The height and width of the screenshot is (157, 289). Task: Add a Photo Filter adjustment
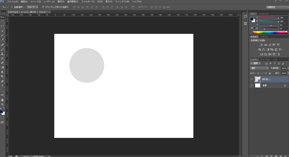point(272,50)
